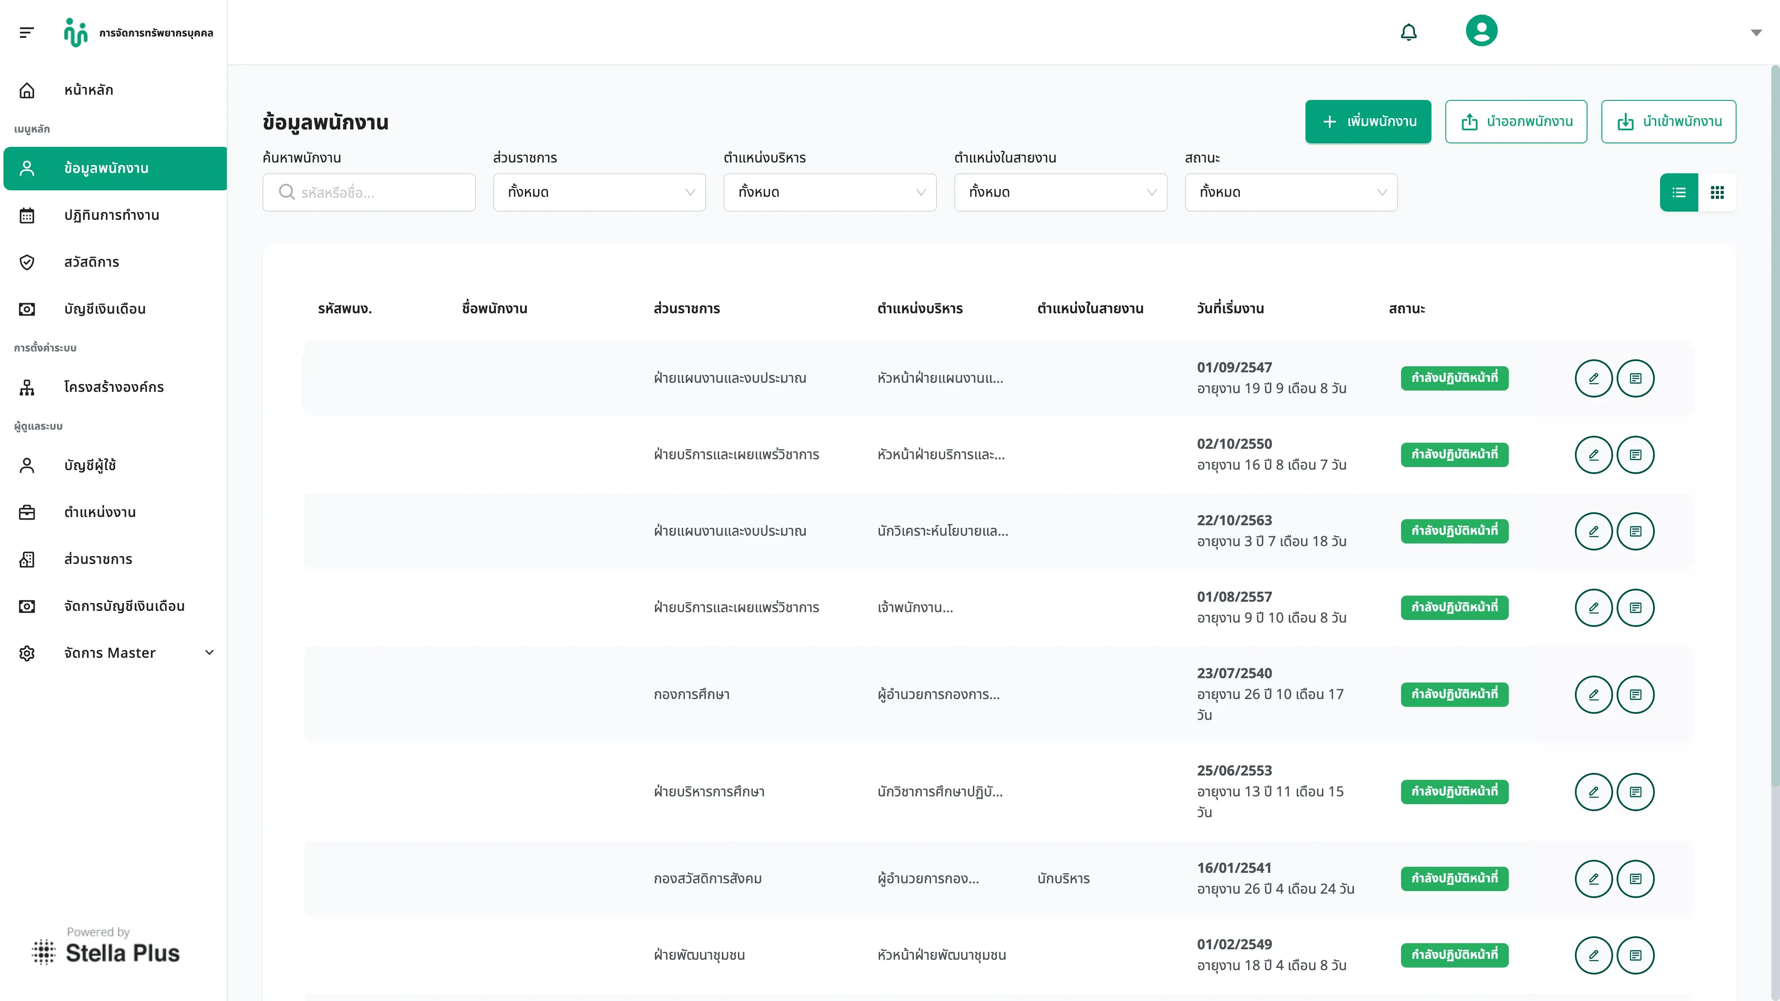Edit employee started 01/08/2557
Image resolution: width=1780 pixels, height=1001 pixels.
pos(1594,607)
